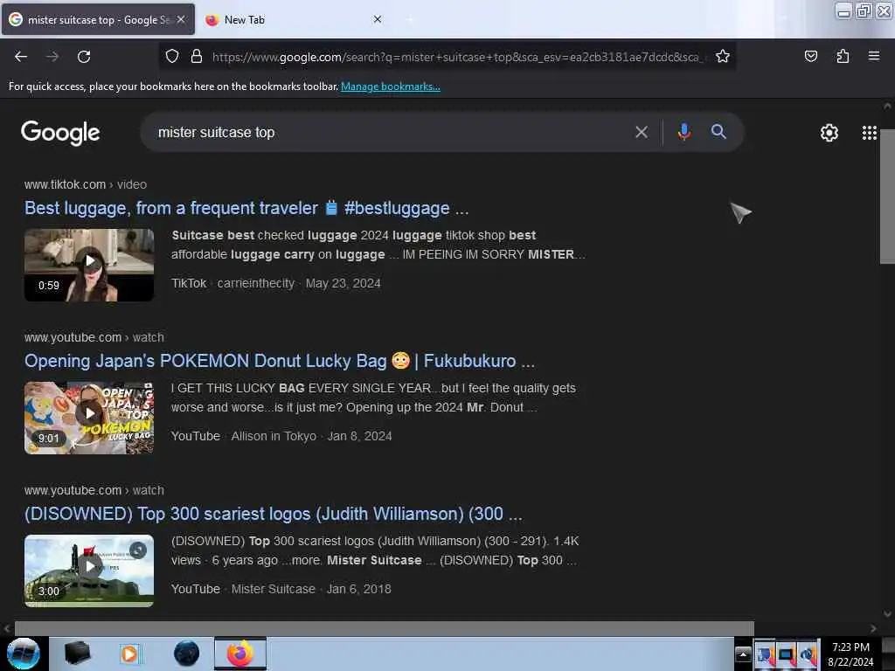Screen dimensions: 895x671
Task: Go back to the previous page
Action: click(x=21, y=57)
